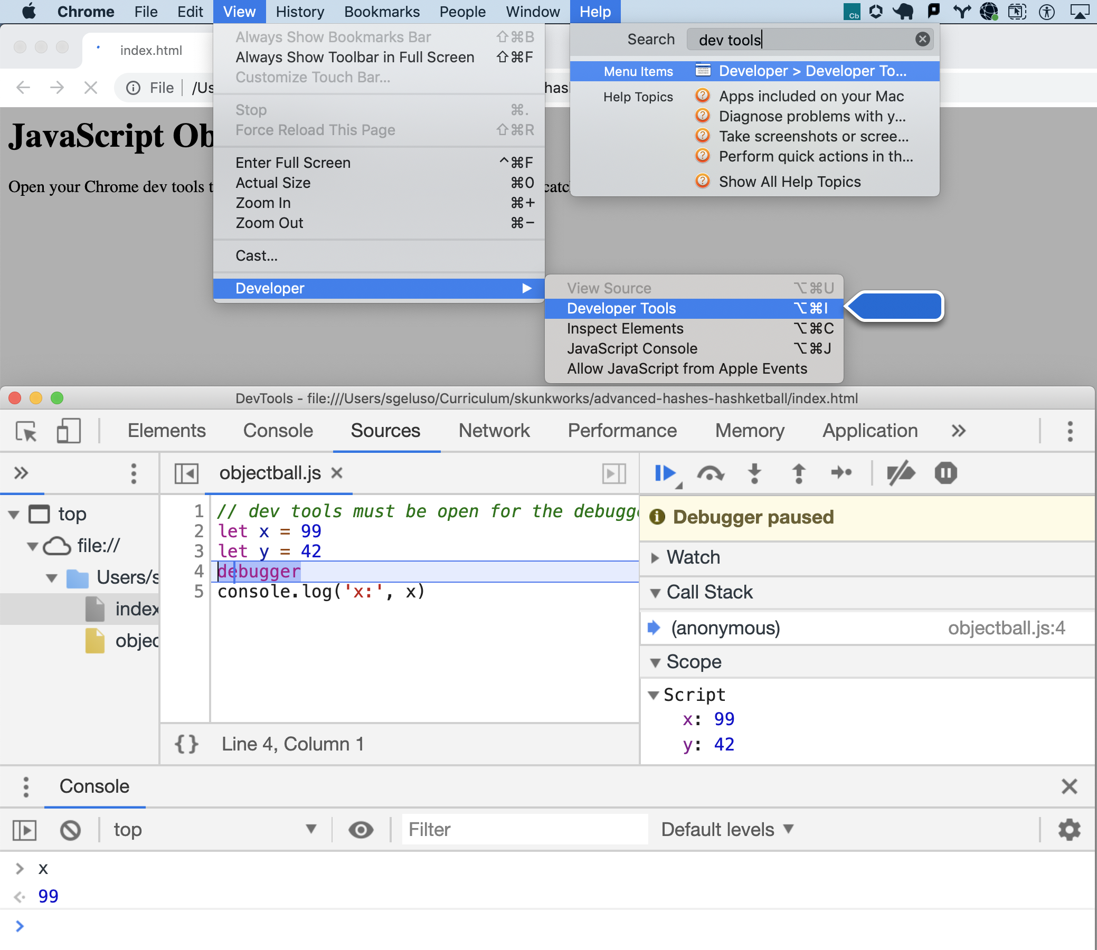Select the index file in the tree
The height and width of the screenshot is (950, 1097).
pyautogui.click(x=80, y=609)
